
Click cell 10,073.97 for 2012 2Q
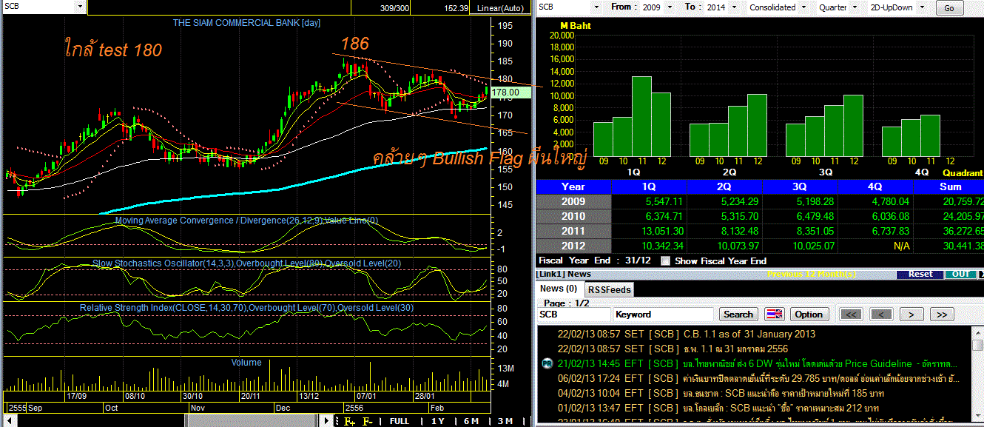point(725,246)
